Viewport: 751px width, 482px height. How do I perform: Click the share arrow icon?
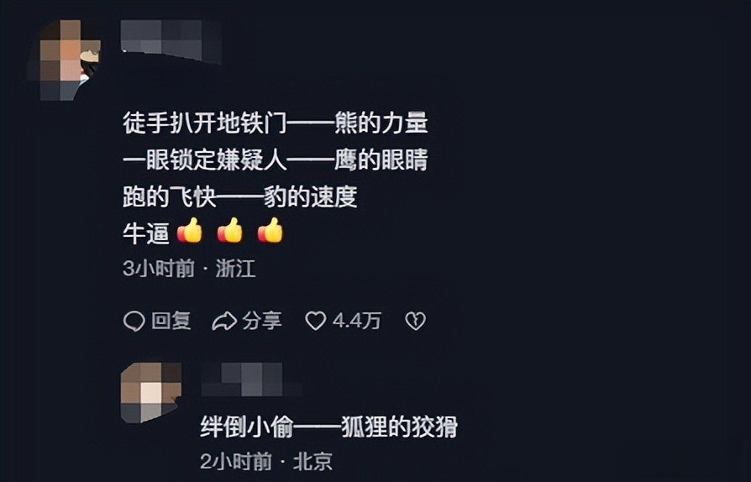coord(224,321)
